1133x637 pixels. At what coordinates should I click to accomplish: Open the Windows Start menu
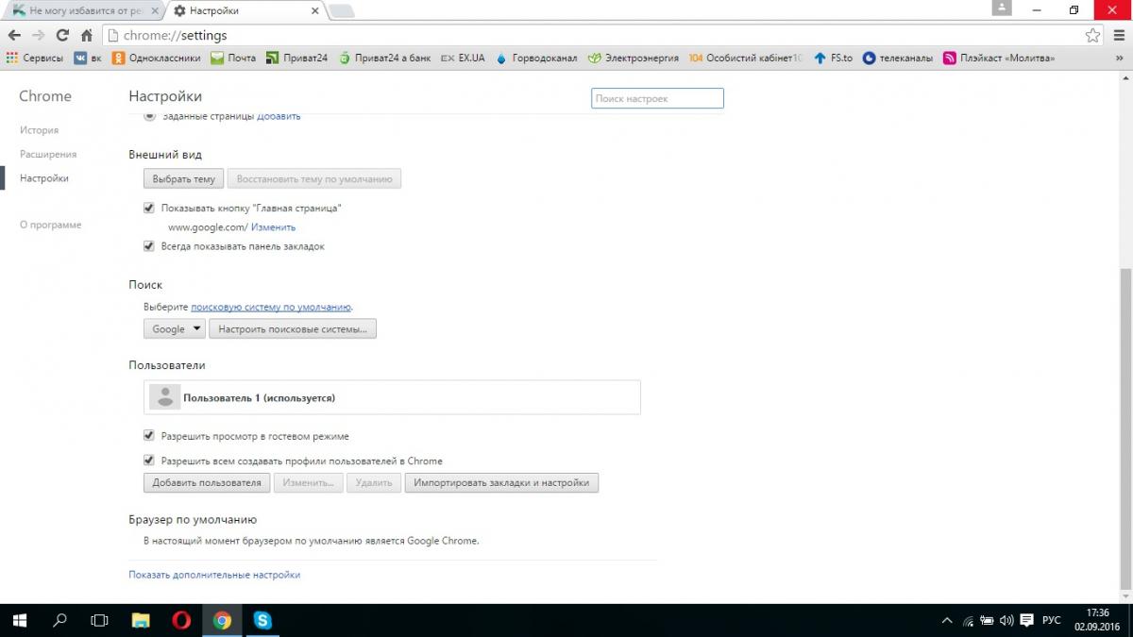coord(20,620)
